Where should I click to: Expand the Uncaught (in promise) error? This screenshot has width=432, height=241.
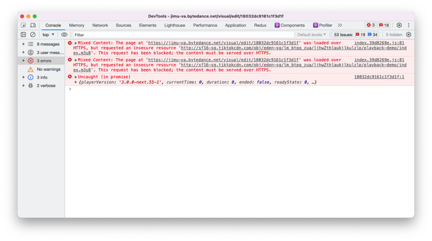[76, 77]
